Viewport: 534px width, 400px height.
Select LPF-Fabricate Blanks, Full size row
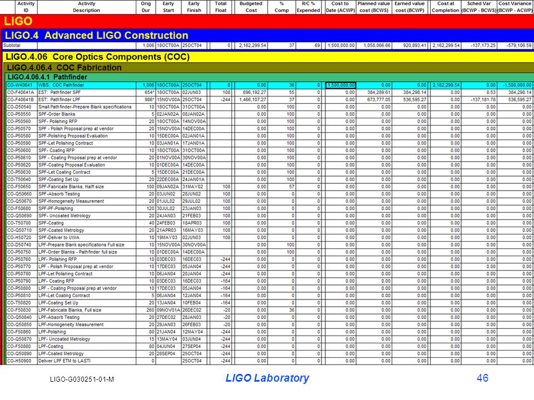pos(270,310)
